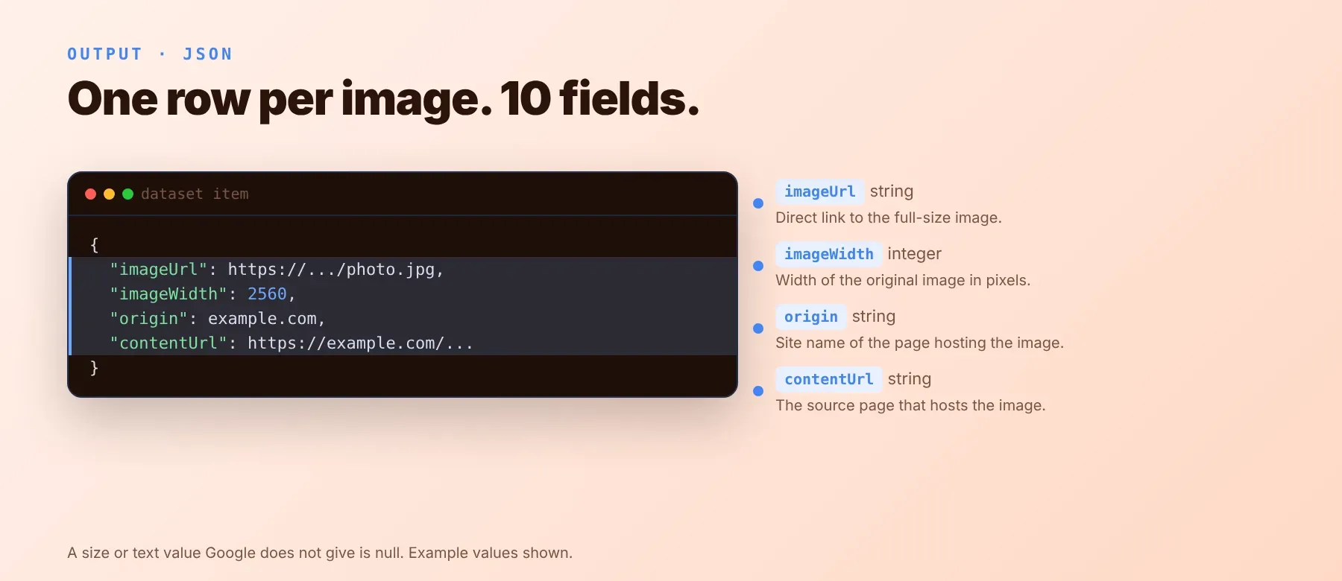This screenshot has height=581, width=1342.
Task: Click the closing curly brace in the code
Action: point(94,368)
